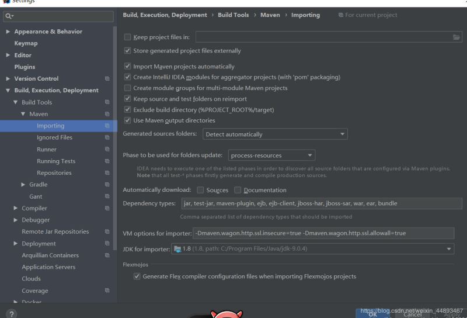Screen dimensions: 467x318
Task: Open Phase for folders update dropdown
Action: click(x=271, y=155)
